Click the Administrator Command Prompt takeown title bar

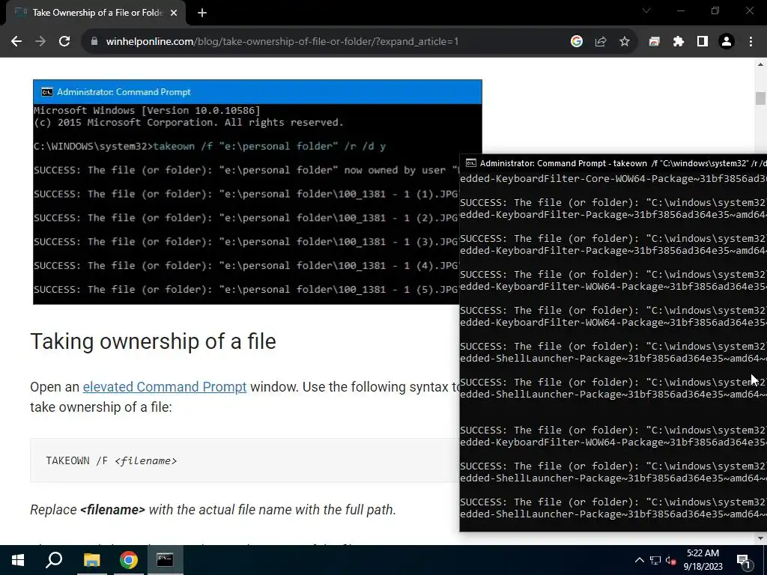click(613, 163)
